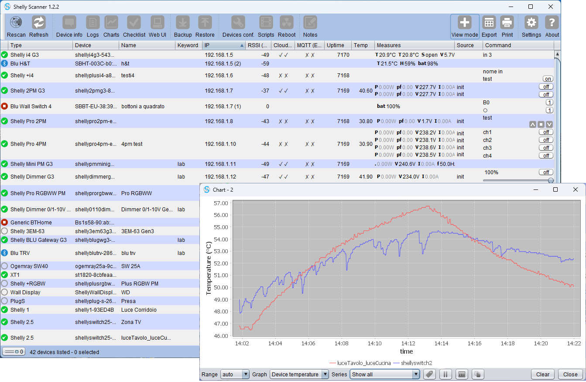Start a device Backup
This screenshot has height=382, width=586.
[183, 27]
